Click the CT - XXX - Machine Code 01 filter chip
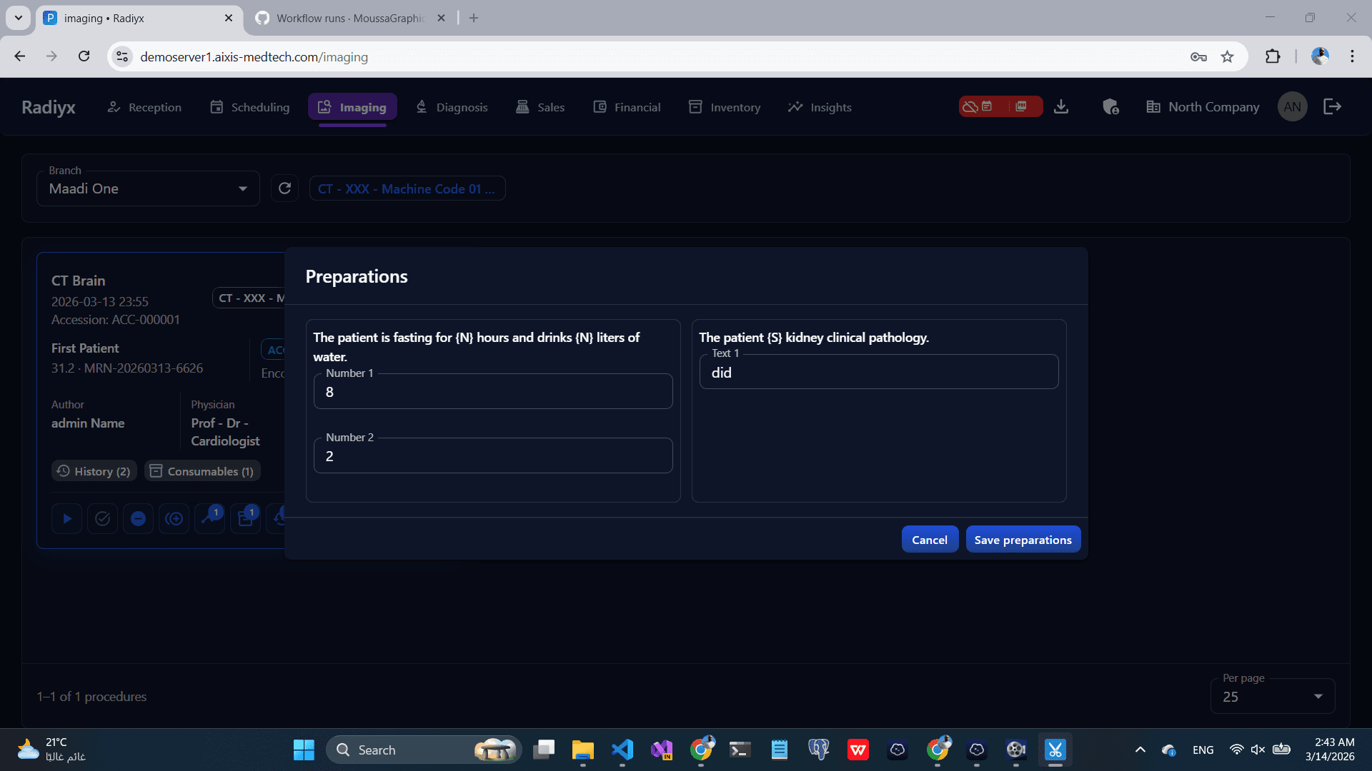 (x=407, y=188)
